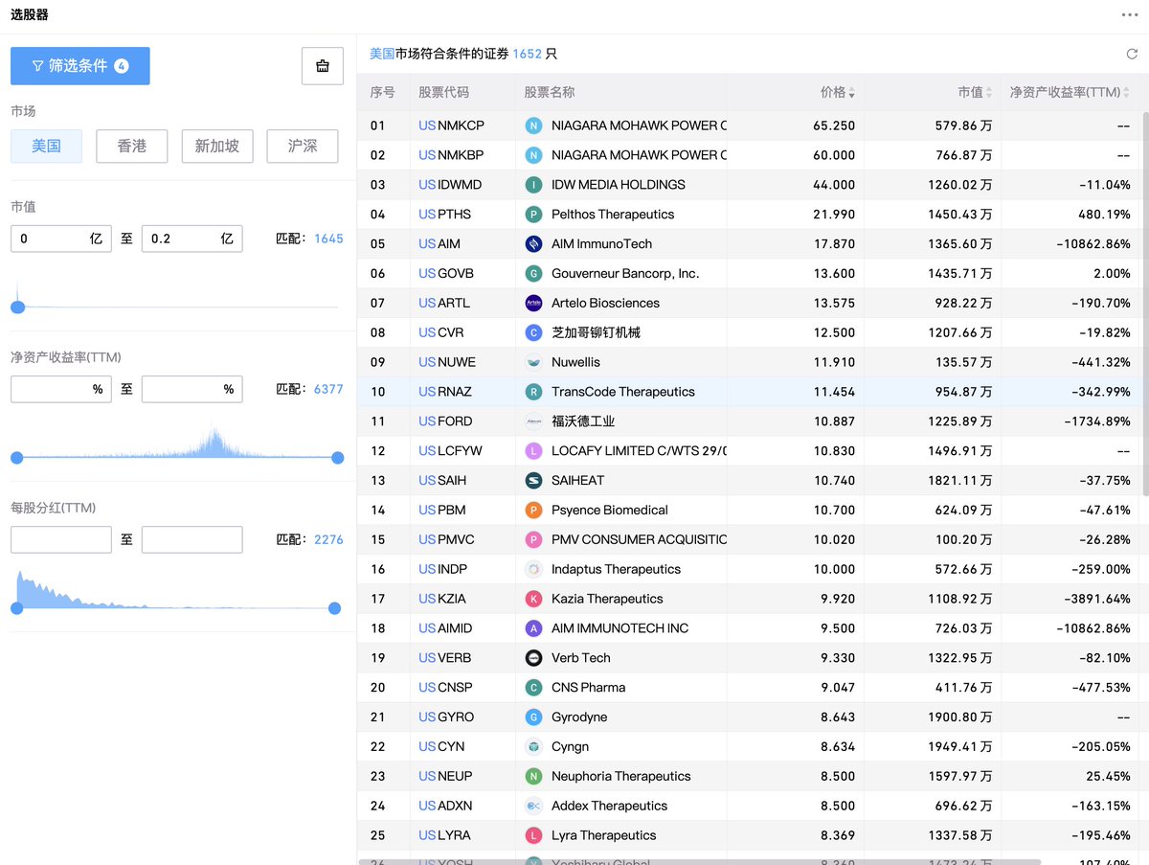Screen dimensions: 1149x865
Task: Sort by 净资产收益率(TTM) column header
Action: [1070, 93]
